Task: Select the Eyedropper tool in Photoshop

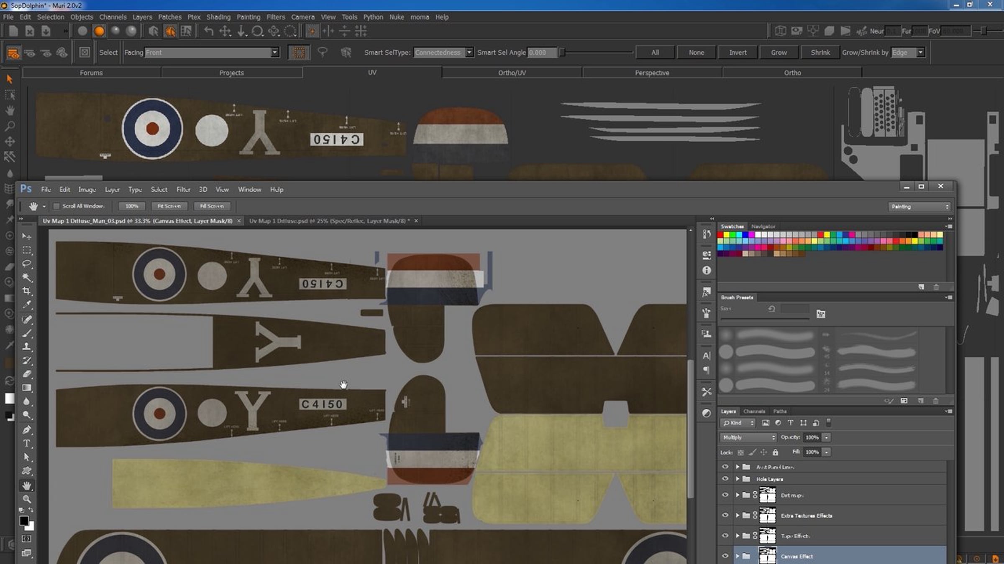Action: (27, 305)
